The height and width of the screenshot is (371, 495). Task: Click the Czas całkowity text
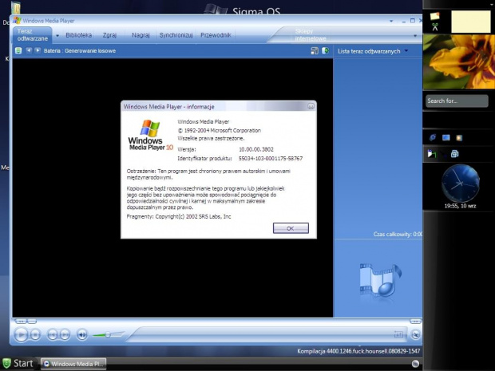pos(398,234)
